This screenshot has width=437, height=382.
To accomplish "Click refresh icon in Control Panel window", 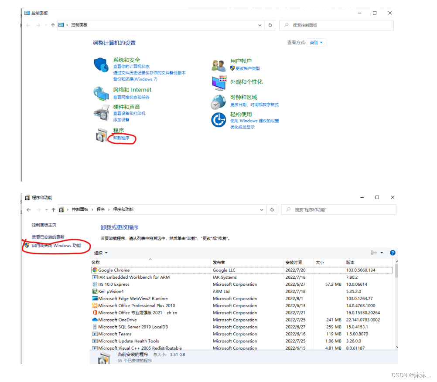I will click(270, 25).
